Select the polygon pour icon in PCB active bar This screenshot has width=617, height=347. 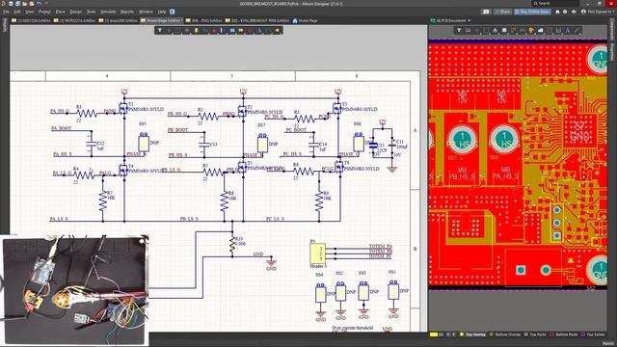click(x=540, y=30)
